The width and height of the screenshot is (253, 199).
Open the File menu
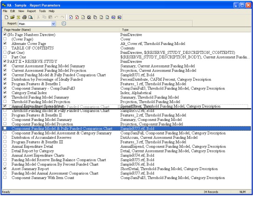click(5, 11)
